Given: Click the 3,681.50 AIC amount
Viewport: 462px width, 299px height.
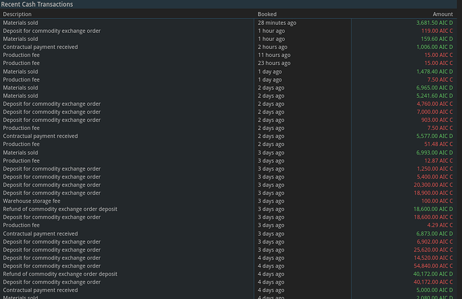Looking at the screenshot, I should point(434,23).
